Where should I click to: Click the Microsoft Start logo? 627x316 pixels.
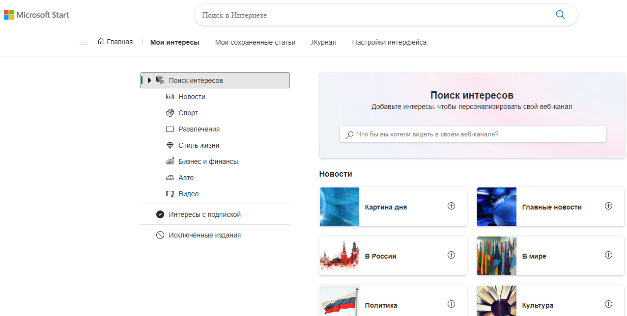[x=37, y=15]
